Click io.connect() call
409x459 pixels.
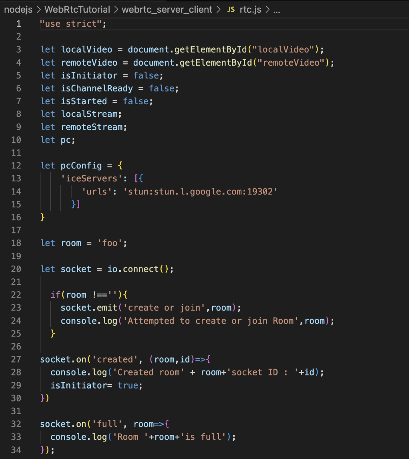(x=138, y=269)
